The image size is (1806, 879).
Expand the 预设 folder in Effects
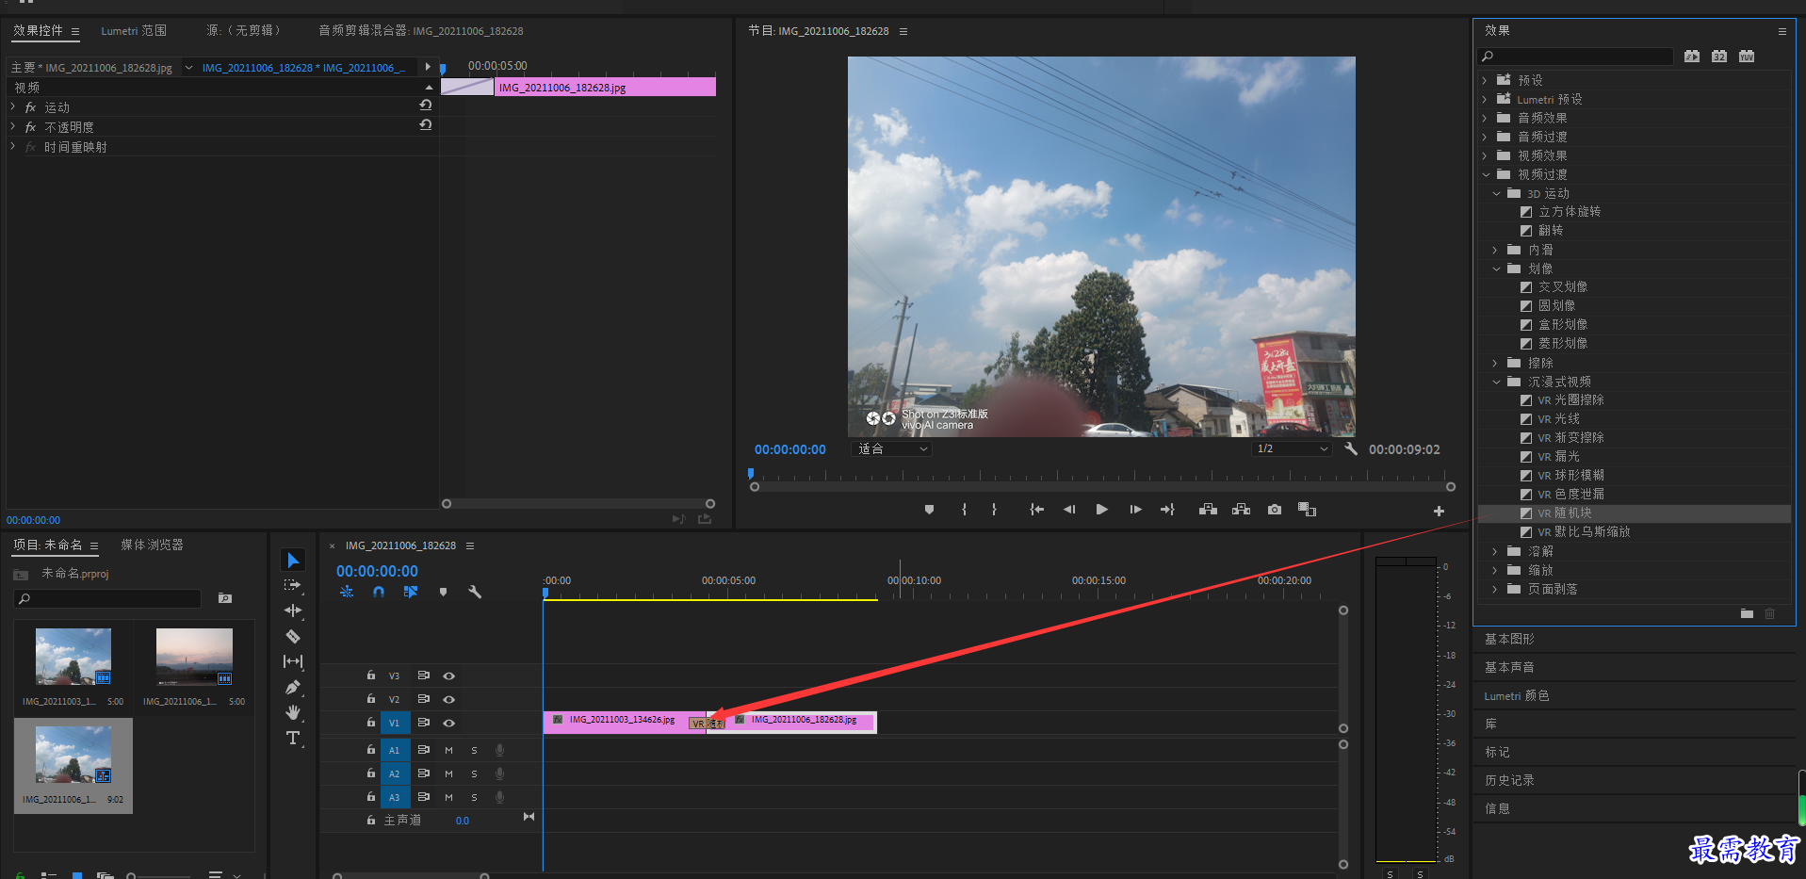pos(1486,80)
